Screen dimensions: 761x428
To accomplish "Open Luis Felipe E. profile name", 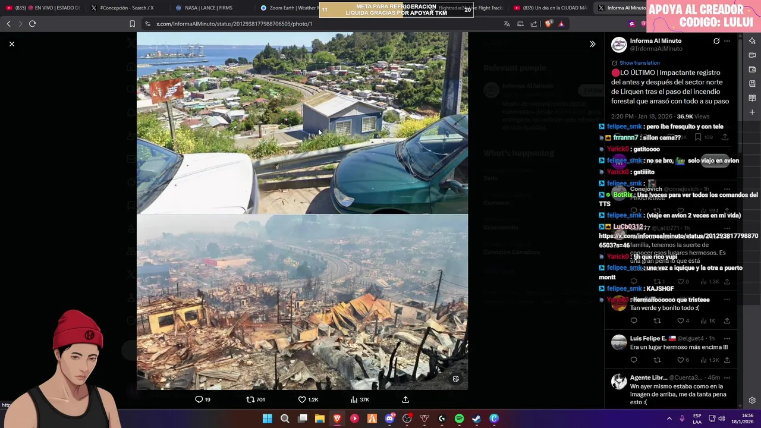I will 648,338.
